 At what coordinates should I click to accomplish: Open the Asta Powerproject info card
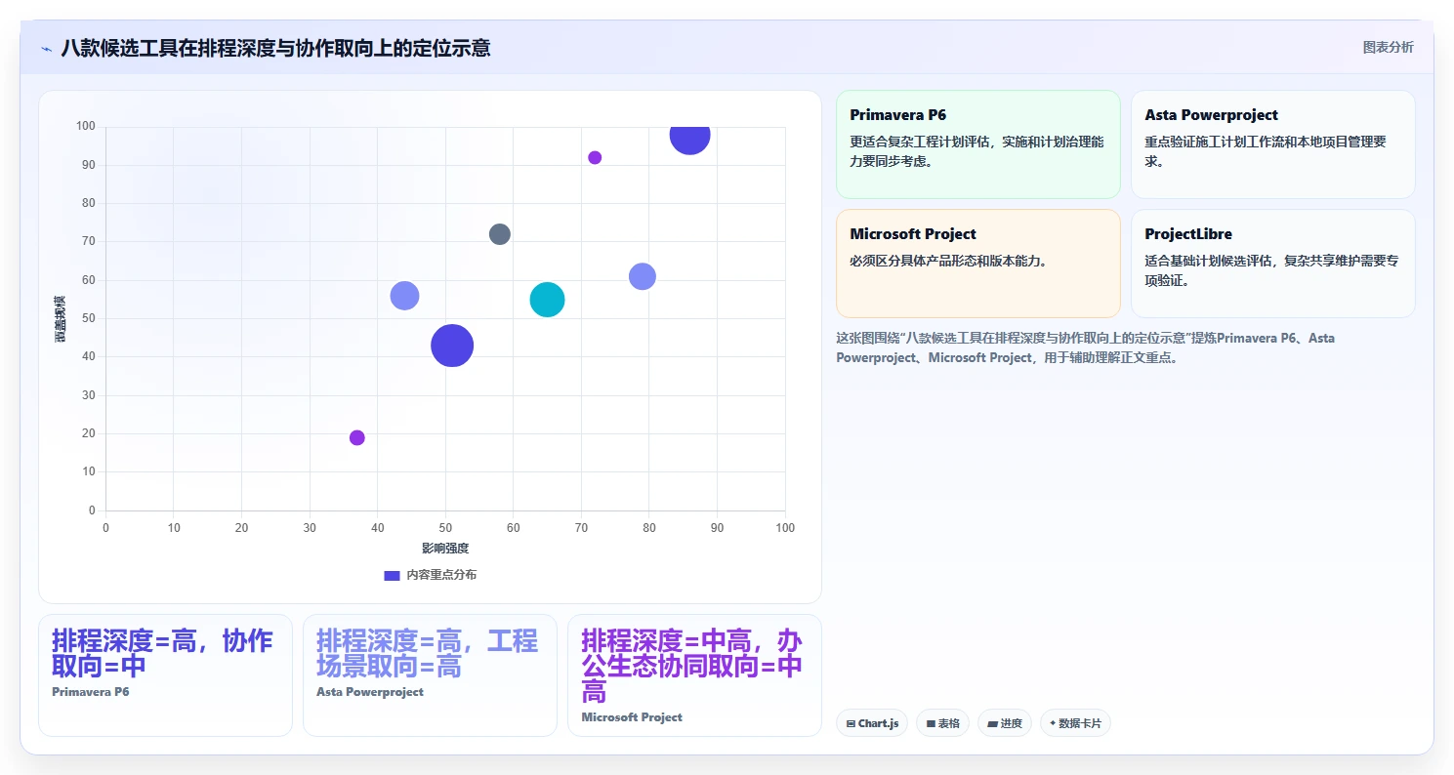click(1272, 144)
